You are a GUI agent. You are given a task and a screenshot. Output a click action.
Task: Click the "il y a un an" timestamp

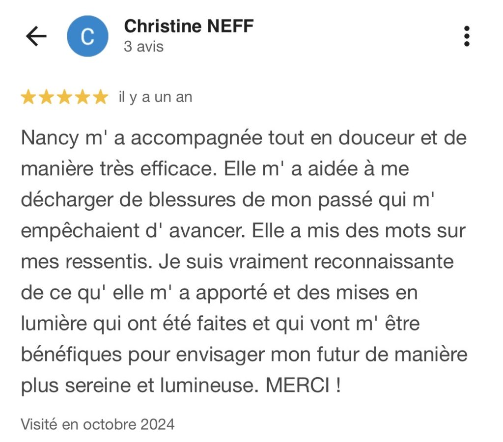pos(155,98)
